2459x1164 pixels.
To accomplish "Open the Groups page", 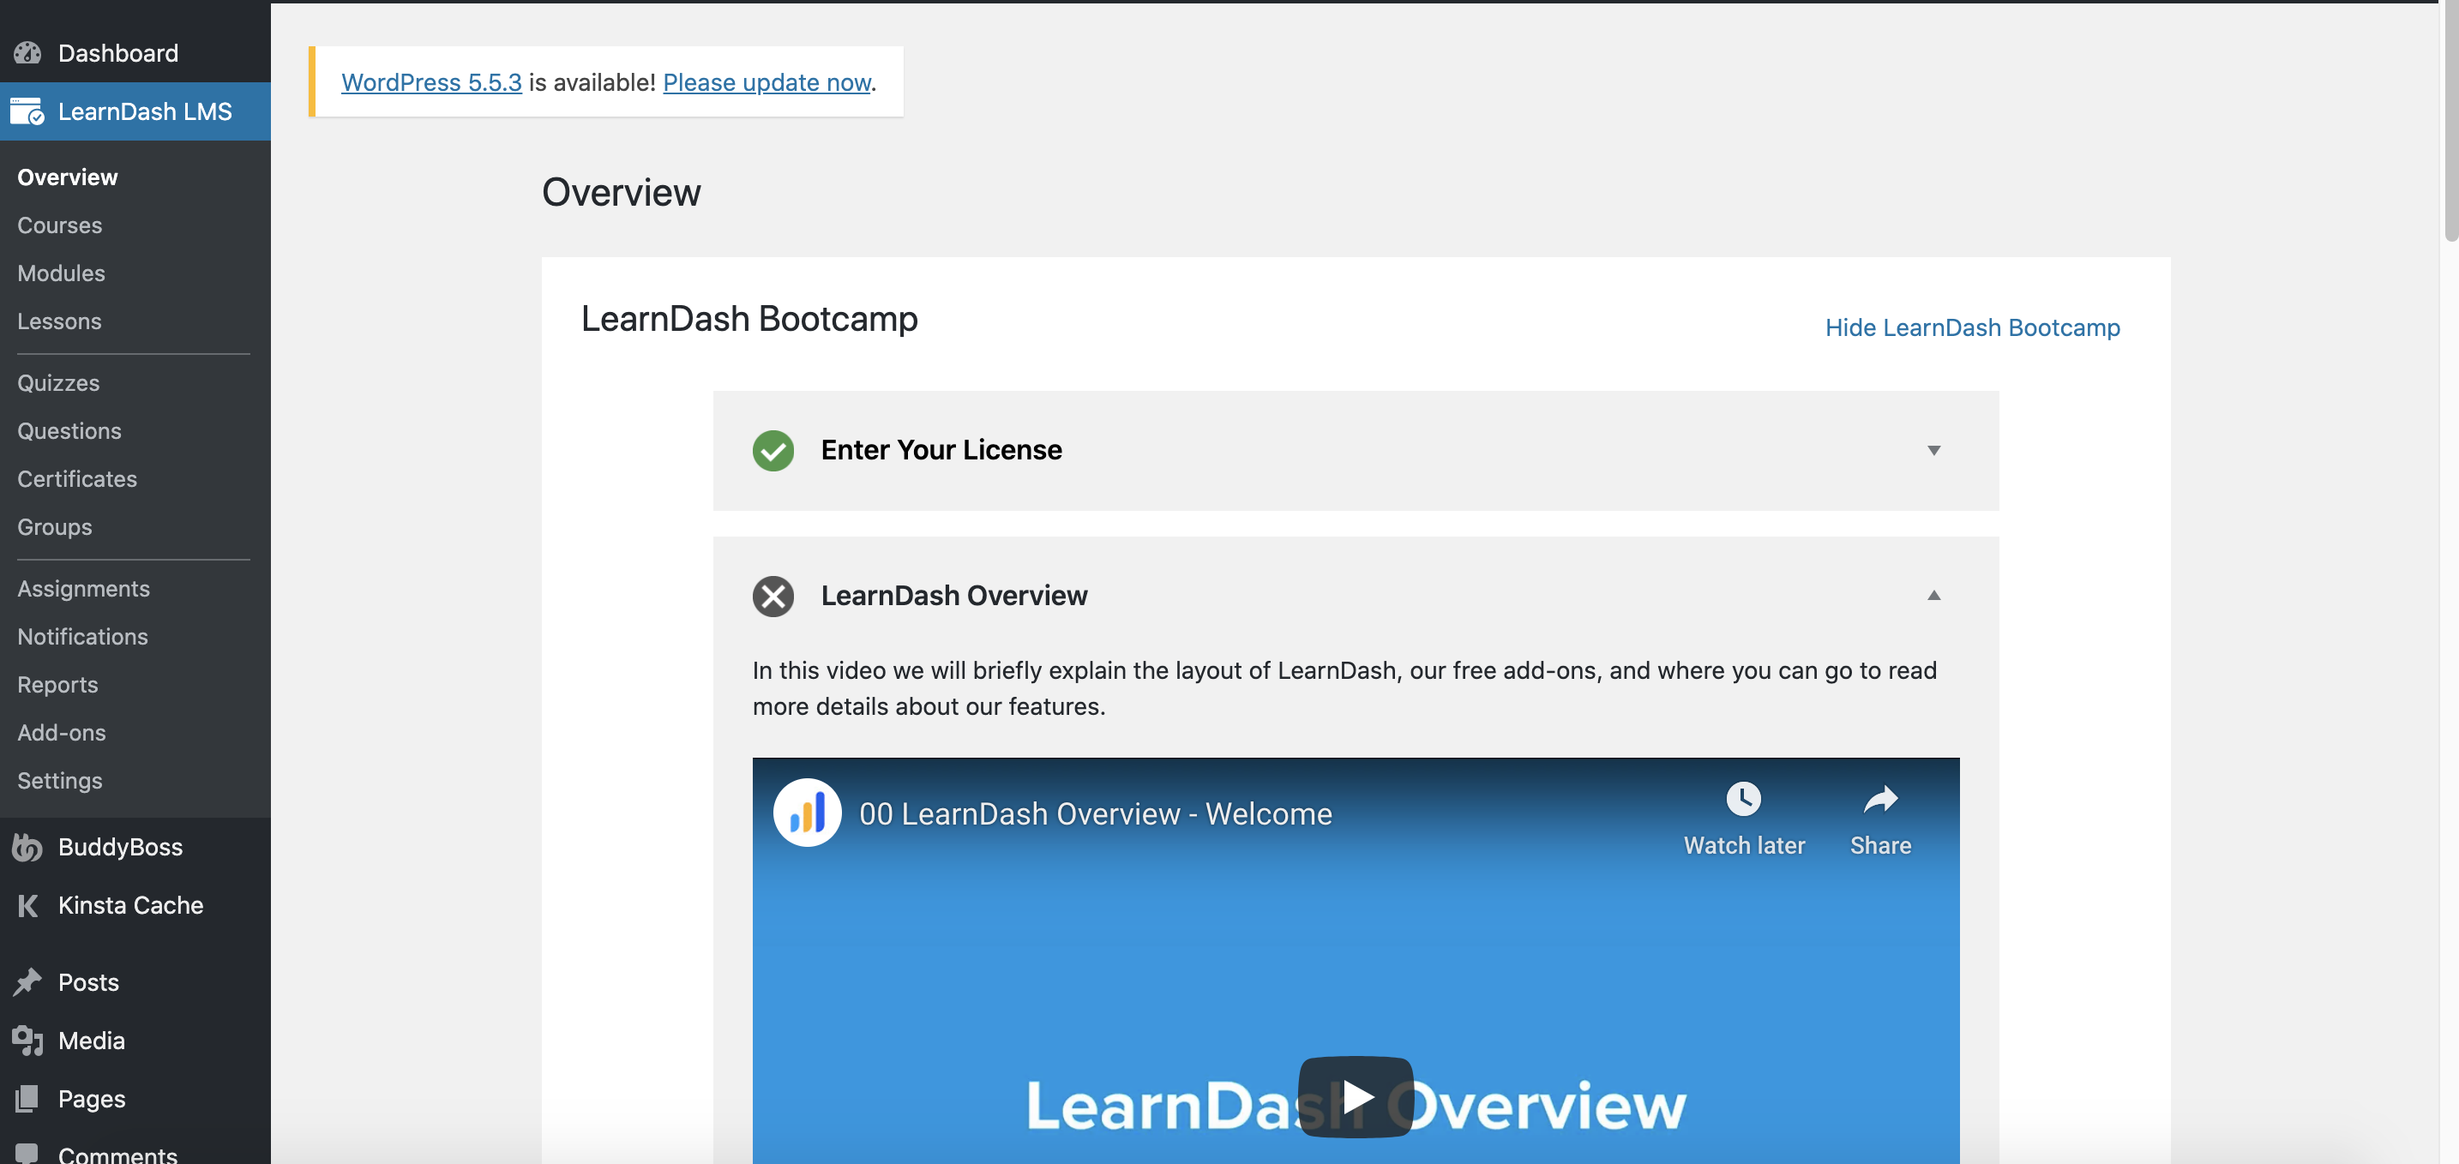I will [x=54, y=526].
